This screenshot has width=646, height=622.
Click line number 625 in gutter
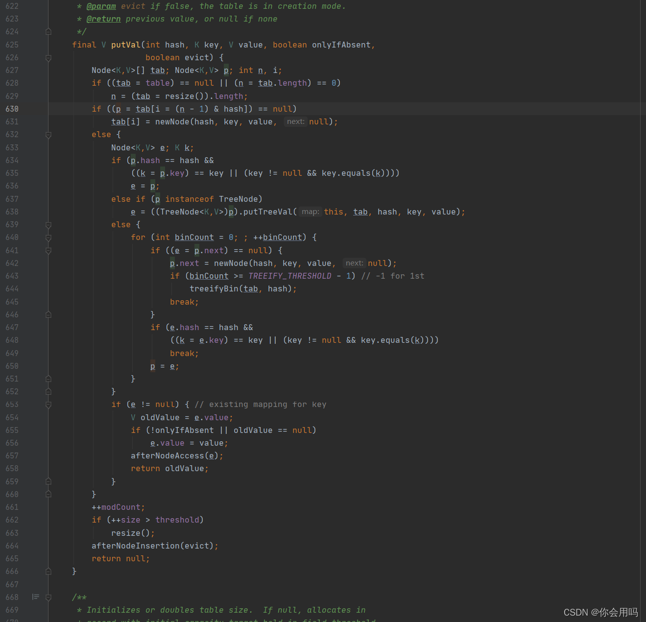(12, 45)
